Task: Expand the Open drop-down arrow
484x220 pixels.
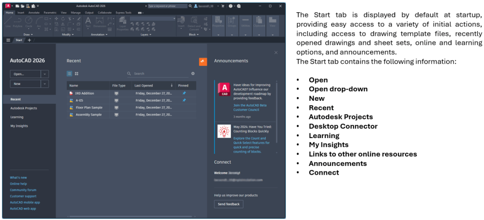Action: click(45, 74)
